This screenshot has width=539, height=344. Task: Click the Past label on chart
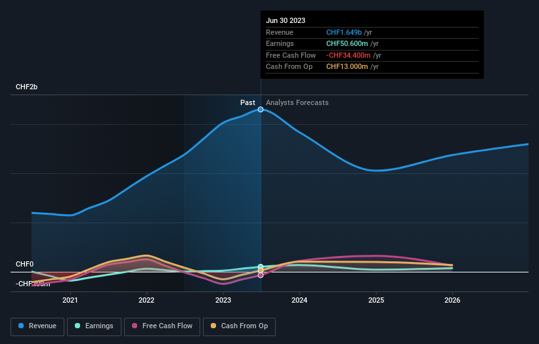[248, 102]
